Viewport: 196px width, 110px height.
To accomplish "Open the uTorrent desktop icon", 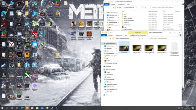I will [x=35, y=24].
